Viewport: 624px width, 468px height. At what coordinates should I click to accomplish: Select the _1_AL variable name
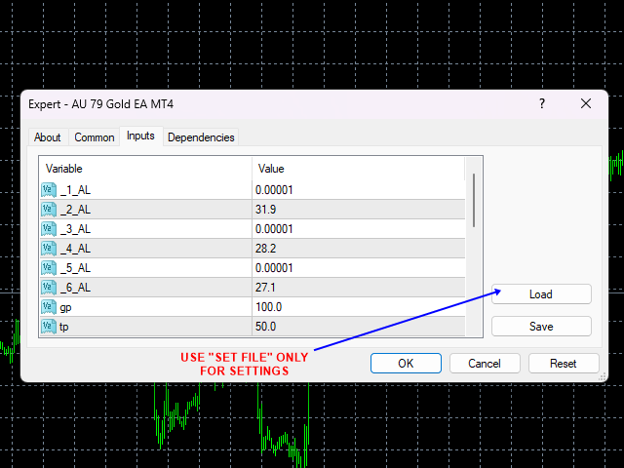pos(76,190)
